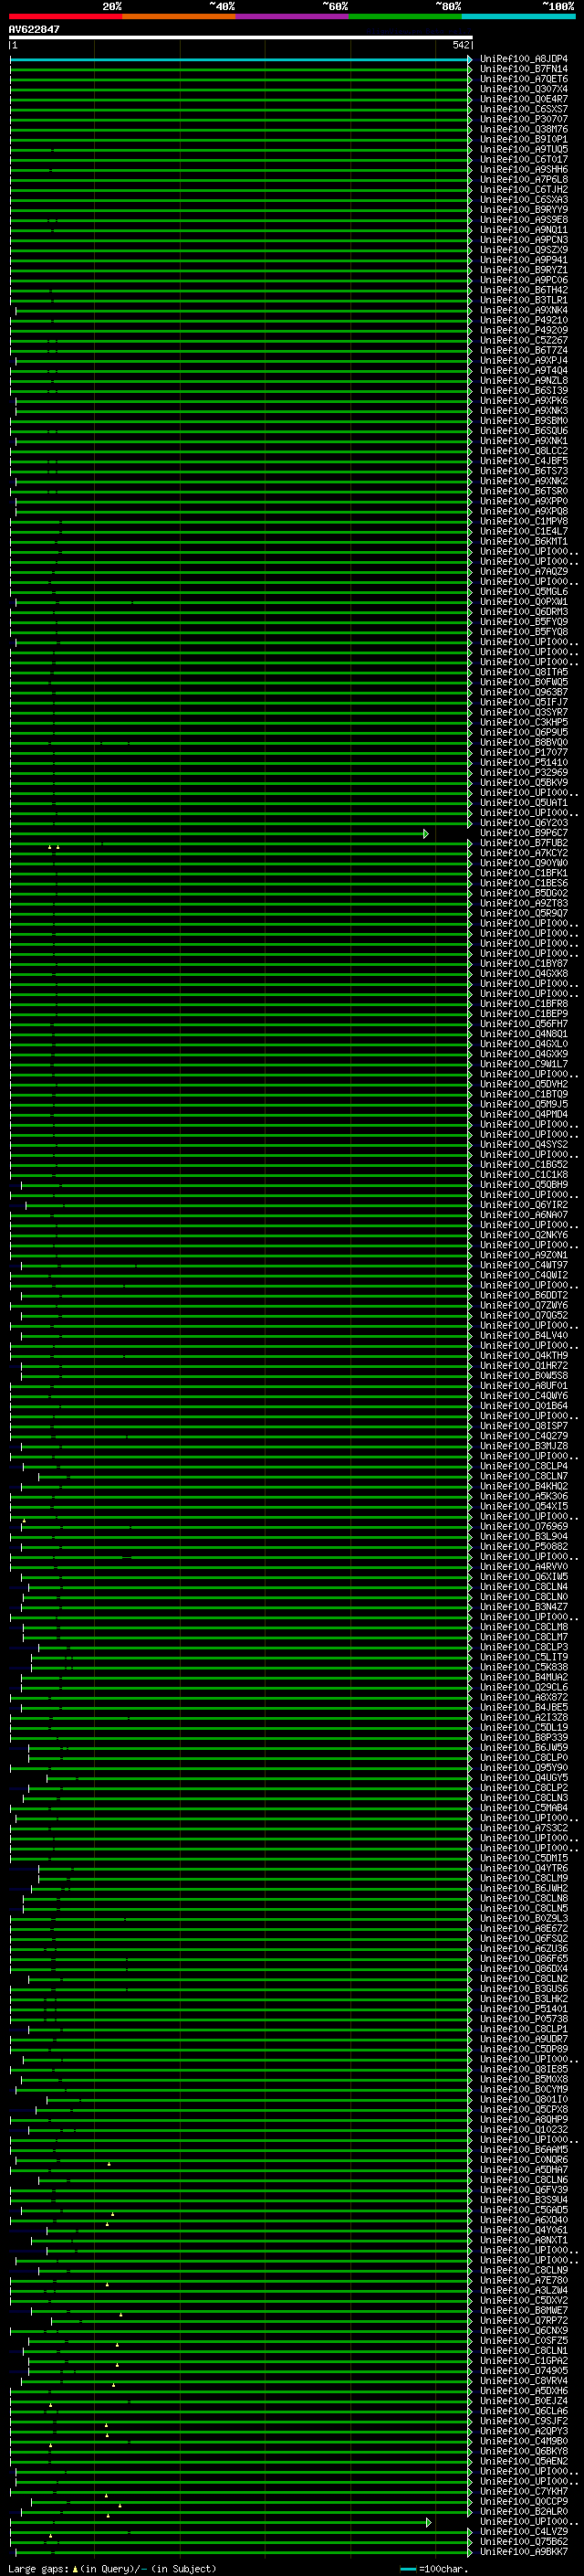Click the cyan alignment bar for UniRef100_A8JDP4
Screen dimensions: 584x2576
pos(241,59)
